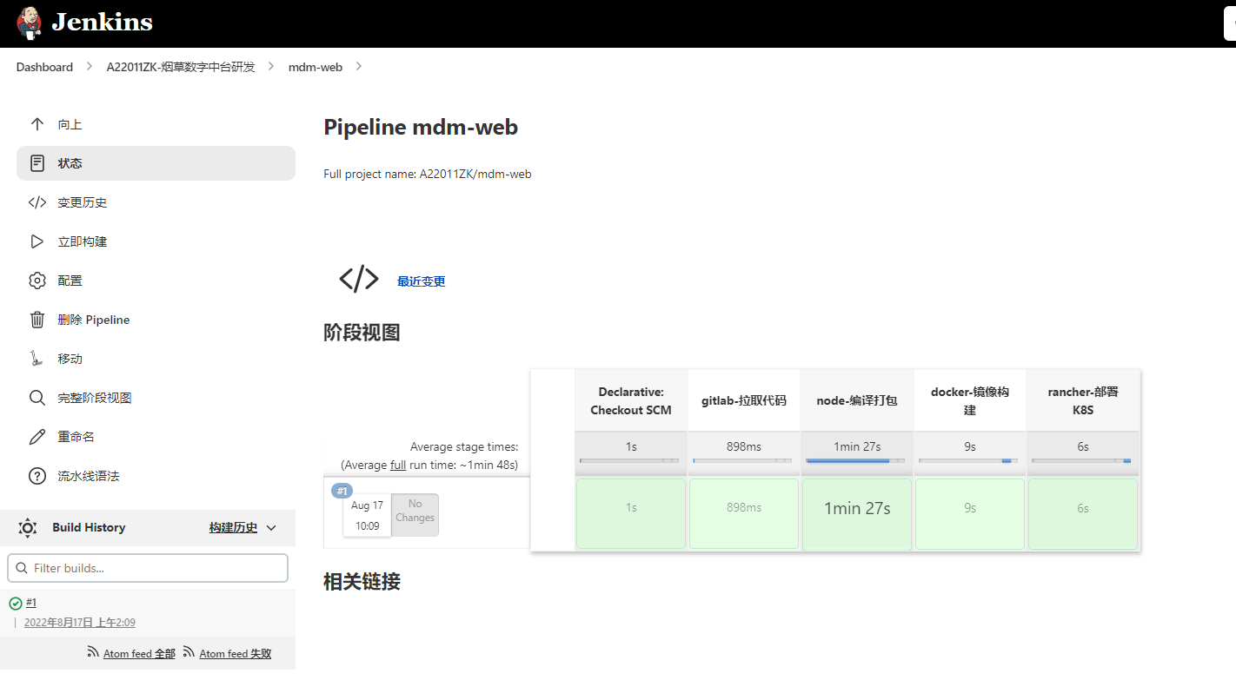Expand the chevron after Dashboard breadcrumb
Viewport: 1236px width, 700px height.
point(90,67)
